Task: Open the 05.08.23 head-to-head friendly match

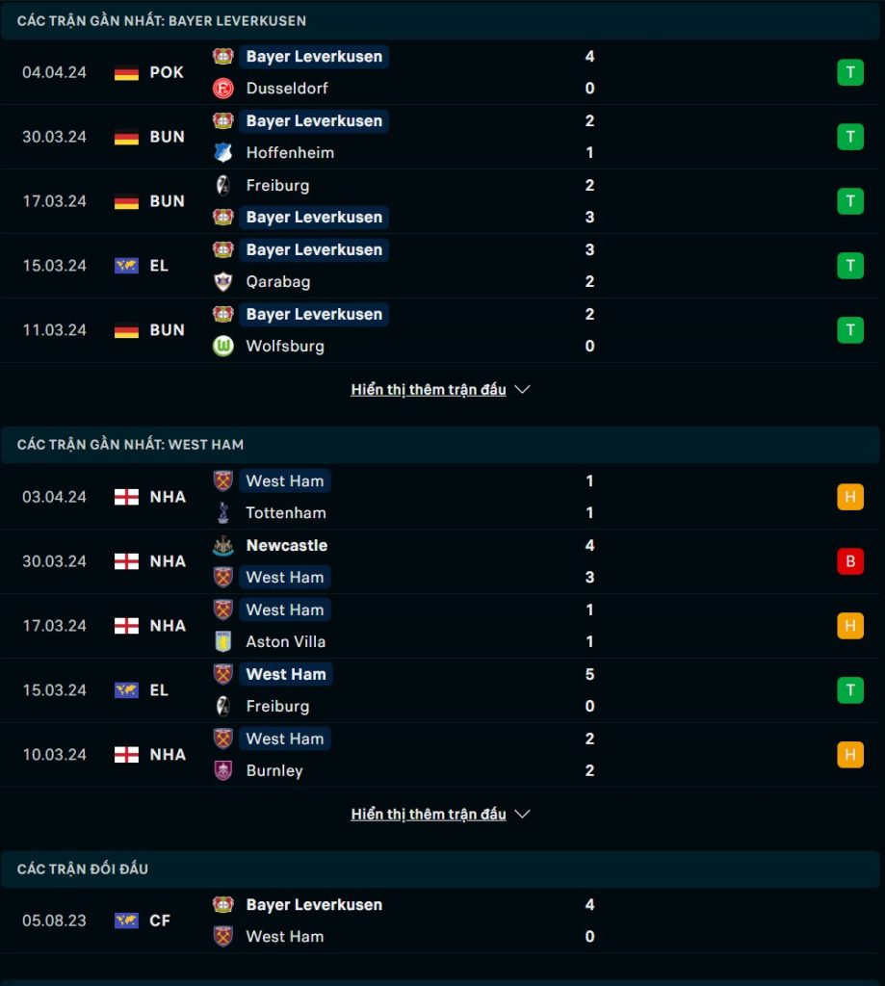Action: (x=440, y=921)
